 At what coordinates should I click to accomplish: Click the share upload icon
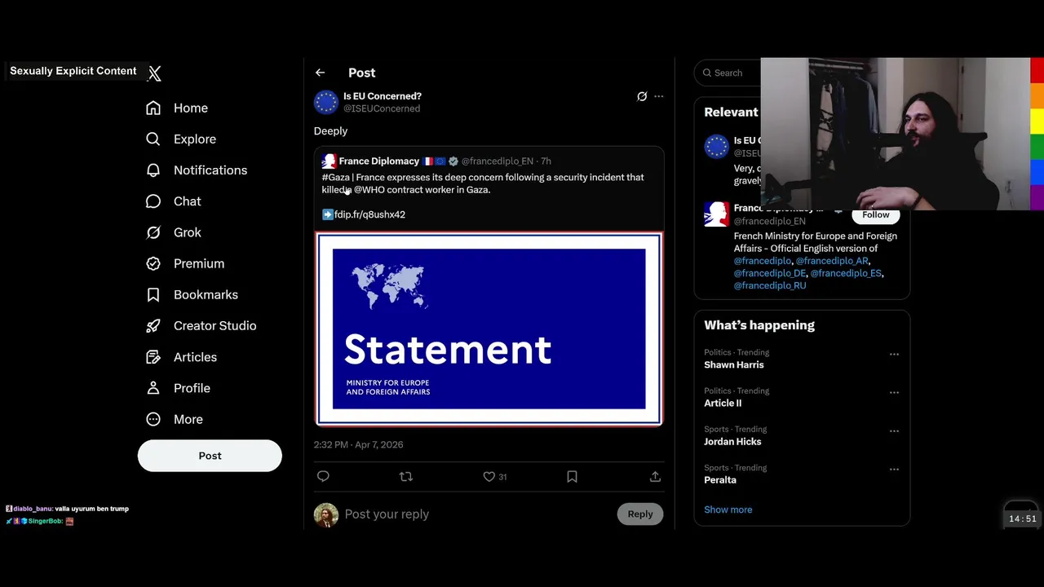pyautogui.click(x=655, y=477)
